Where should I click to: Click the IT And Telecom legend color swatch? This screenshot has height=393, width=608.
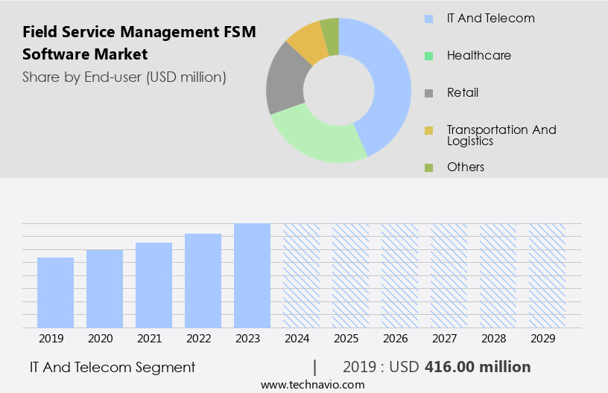point(428,19)
